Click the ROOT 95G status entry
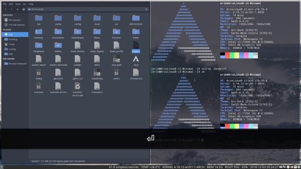The width and height of the screenshot is (301, 169). click(232, 167)
